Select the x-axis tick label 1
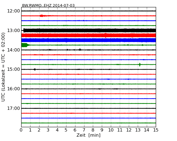 point(30,130)
